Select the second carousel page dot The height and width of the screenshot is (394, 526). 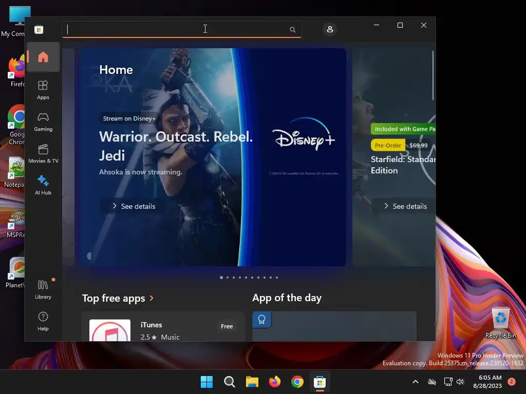(x=228, y=278)
